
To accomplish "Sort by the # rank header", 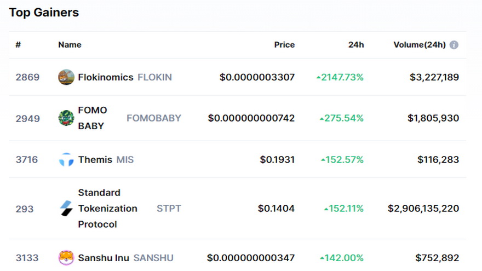I will pyautogui.click(x=18, y=45).
